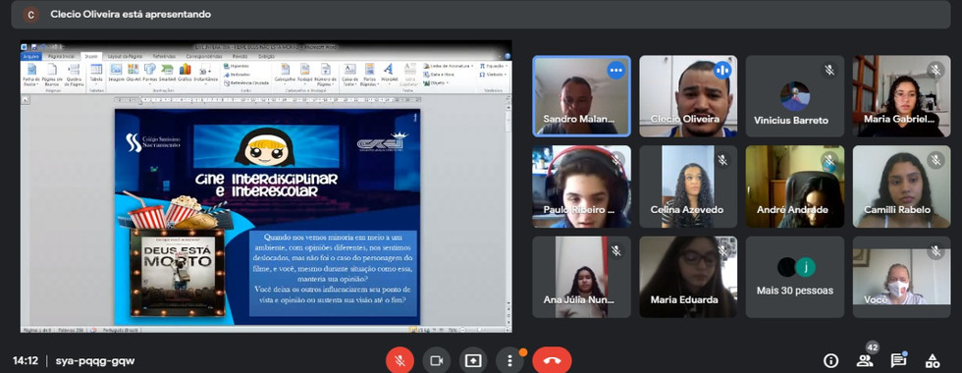Select Vinicius Barreto's tile
This screenshot has height=373, width=962.
[794, 96]
